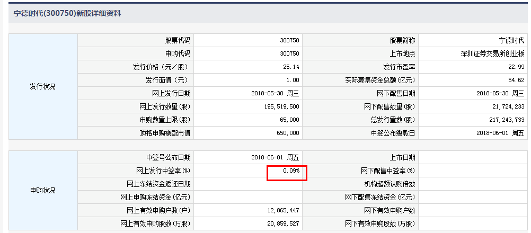531x233 pixels.
Task: Click the 申购状况 section header cell
Action: (x=42, y=190)
